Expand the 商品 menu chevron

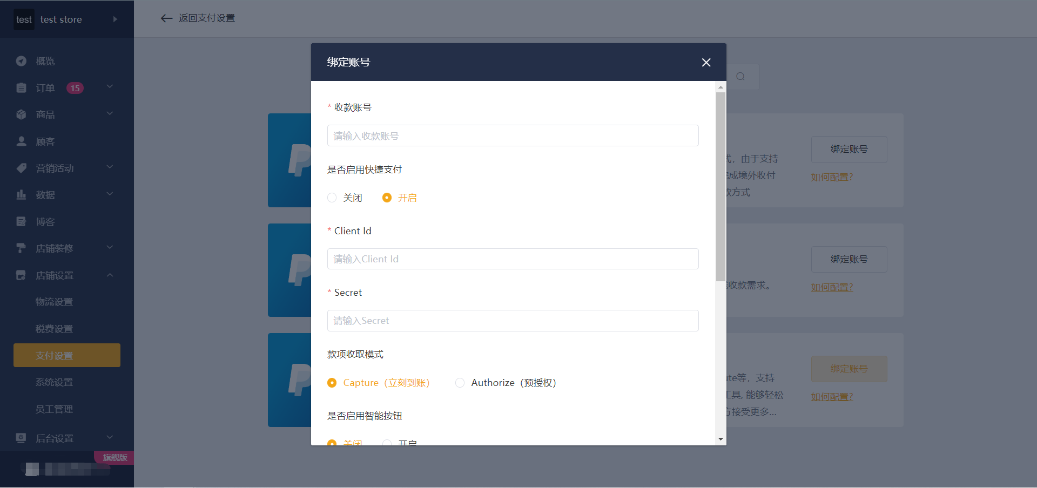[x=110, y=113]
